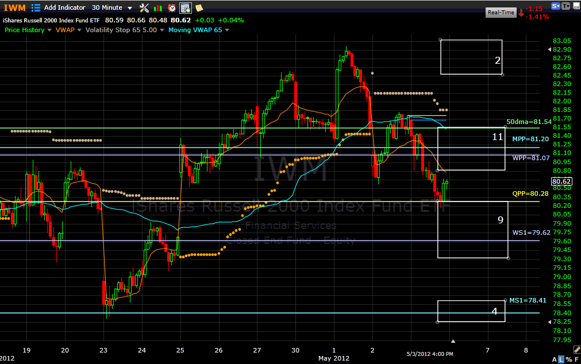The width and height of the screenshot is (581, 364).
Task: Click the IWM ticker symbol
Action: coord(14,8)
